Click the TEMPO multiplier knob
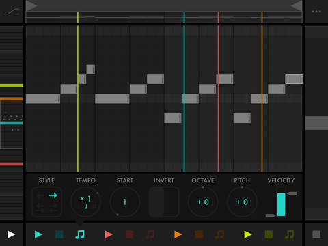Screen dimensions: 328x246 point(85,202)
